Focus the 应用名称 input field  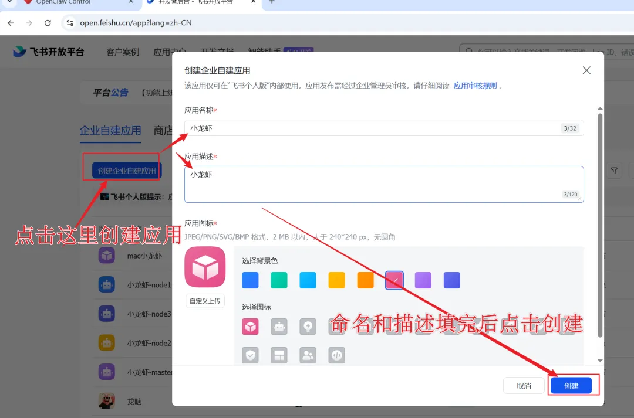[384, 128]
